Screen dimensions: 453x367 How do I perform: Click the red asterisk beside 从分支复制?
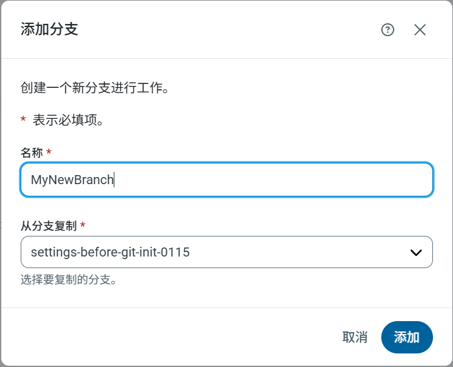point(83,226)
